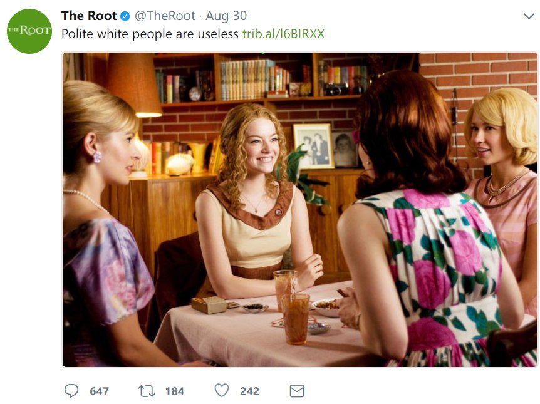
Task: Expand the tweet options chevron
Action: pos(529,16)
